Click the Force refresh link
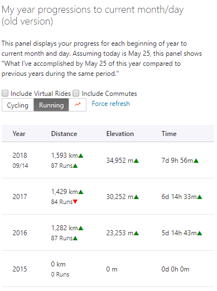The image size is (217, 291). [x=111, y=104]
